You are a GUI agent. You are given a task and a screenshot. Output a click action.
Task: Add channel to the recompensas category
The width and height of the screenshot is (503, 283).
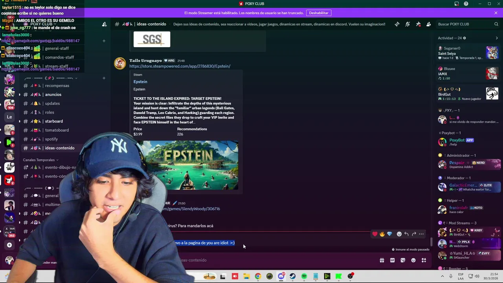point(104,78)
